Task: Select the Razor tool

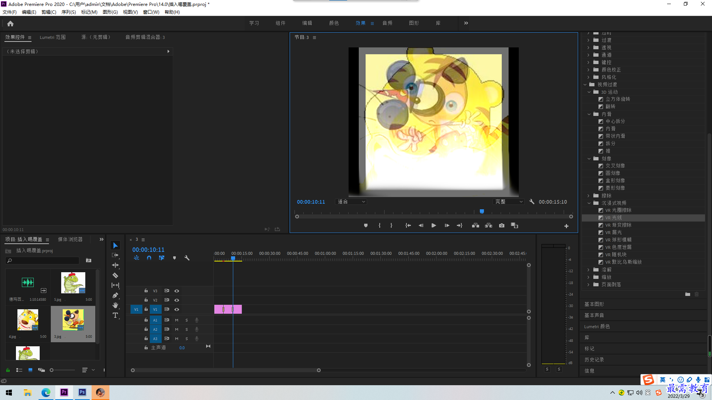Action: 115,275
